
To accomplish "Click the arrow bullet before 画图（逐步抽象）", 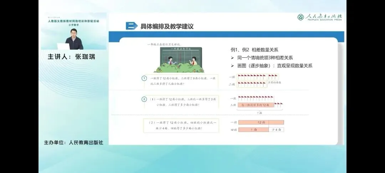I will (x=232, y=65).
